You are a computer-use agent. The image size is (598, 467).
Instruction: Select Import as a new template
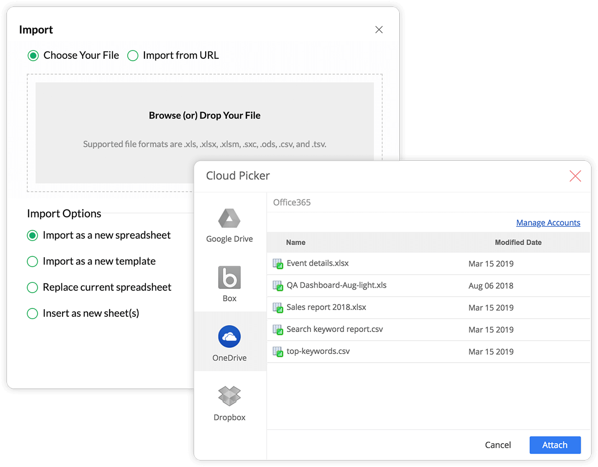coord(33,262)
